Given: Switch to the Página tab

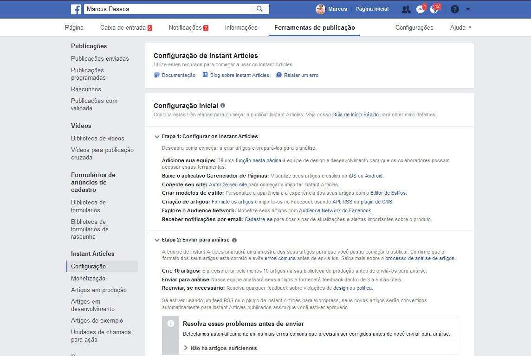Looking at the screenshot, I should point(74,28).
